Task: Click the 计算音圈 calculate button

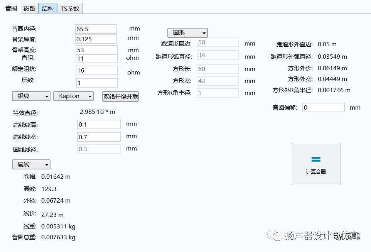Action: tap(315, 164)
